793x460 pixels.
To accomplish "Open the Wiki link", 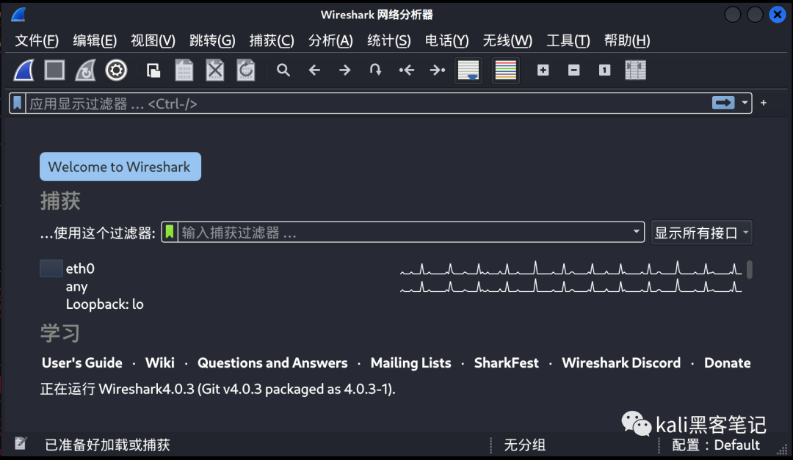I will [x=160, y=363].
